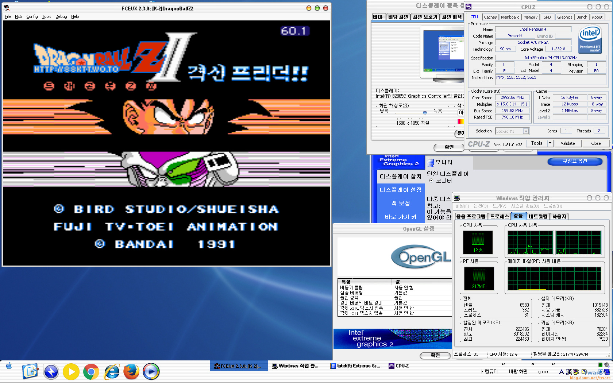Viewport: 613px width, 383px height.
Task: Select the 화면 보호기 tab
Action: point(425,17)
